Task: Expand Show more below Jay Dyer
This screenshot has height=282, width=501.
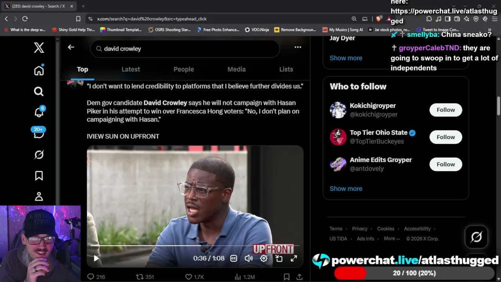Action: point(346,58)
